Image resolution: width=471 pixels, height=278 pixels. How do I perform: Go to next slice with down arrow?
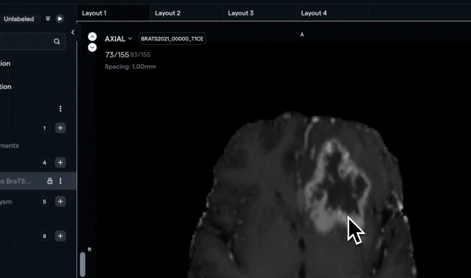click(92, 47)
